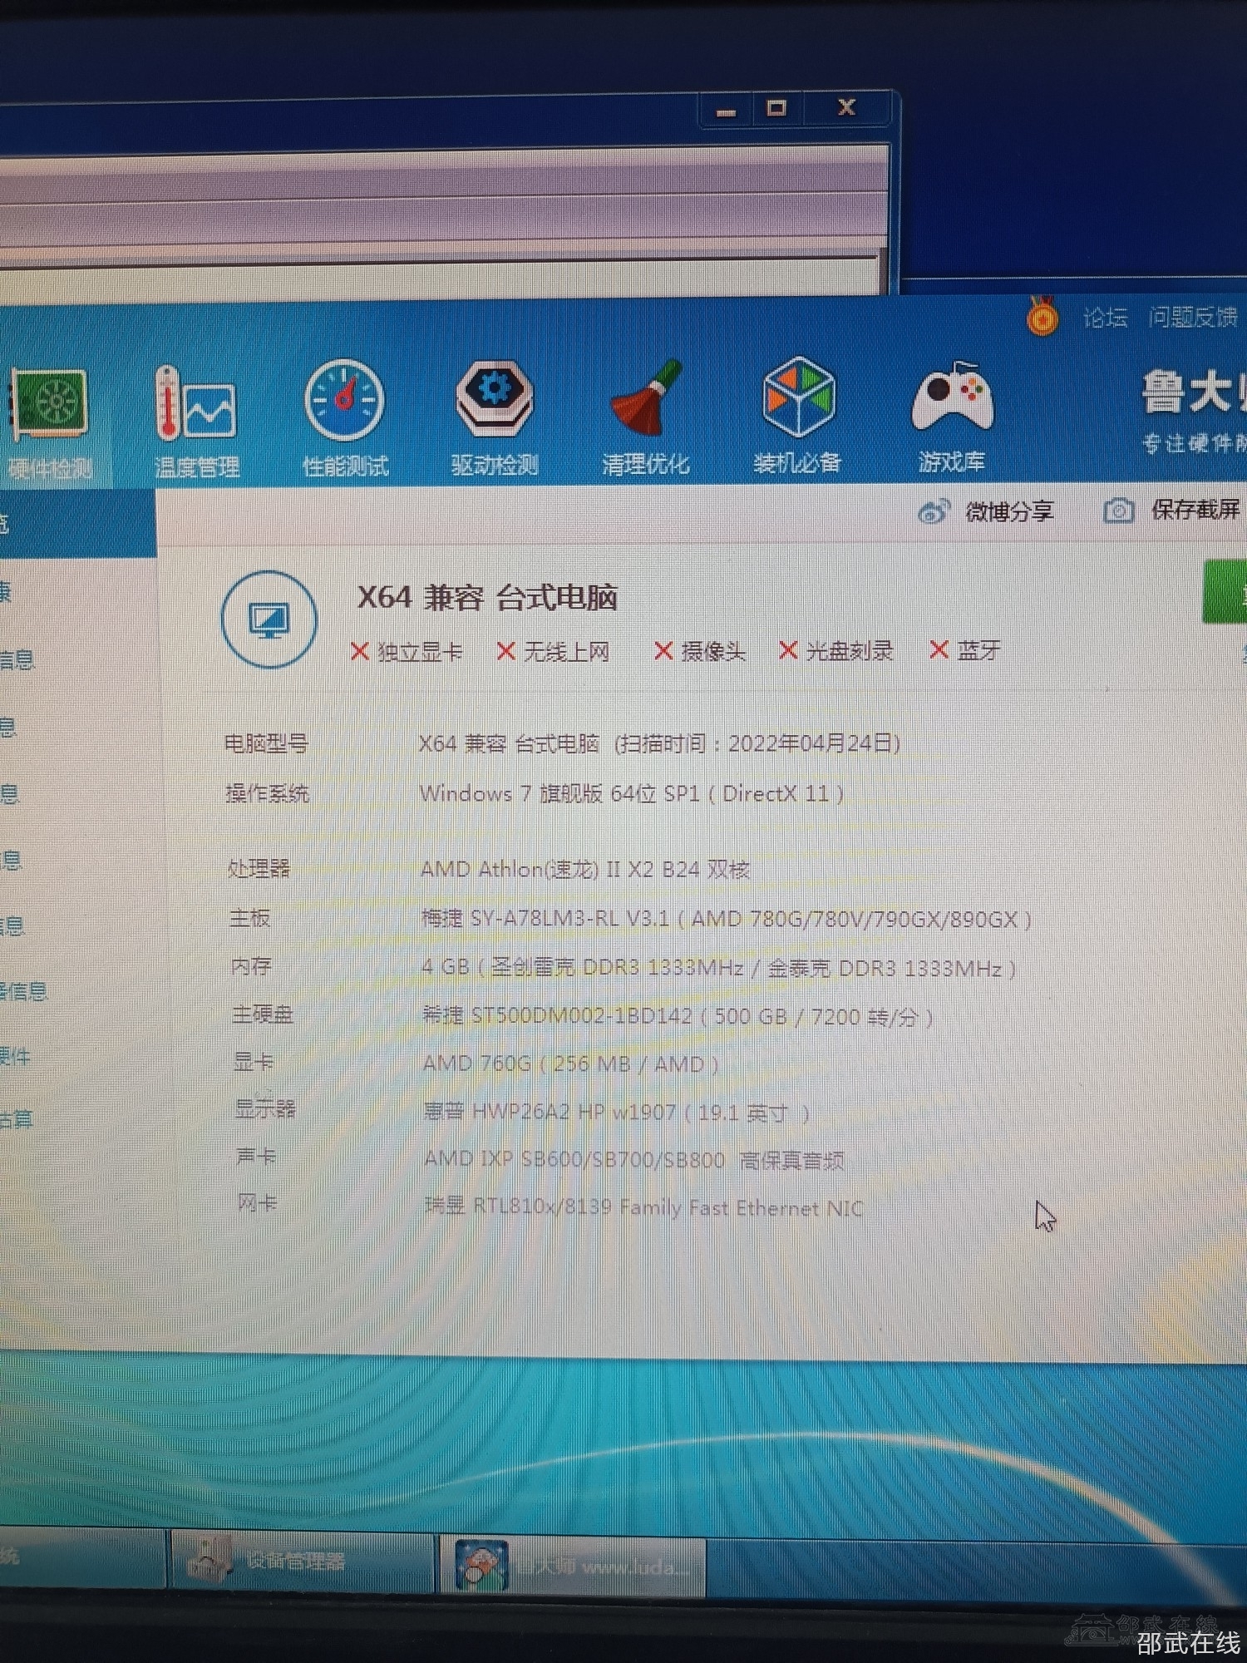Open the 论坛 forum link
1247x1663 pixels.
coord(1105,318)
